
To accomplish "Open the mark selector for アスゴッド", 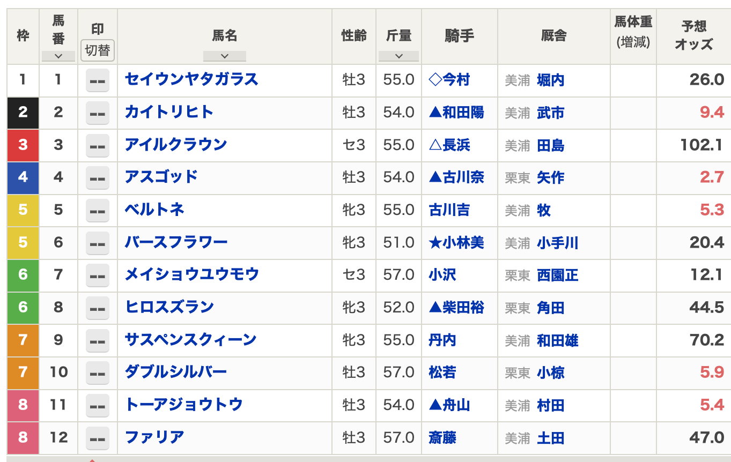I will [97, 178].
